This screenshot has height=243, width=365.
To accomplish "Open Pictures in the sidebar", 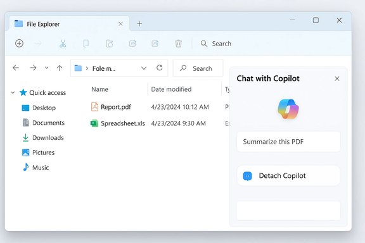I will (x=38, y=153).
